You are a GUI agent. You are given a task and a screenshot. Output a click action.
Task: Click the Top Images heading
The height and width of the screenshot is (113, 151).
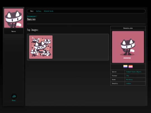(33, 30)
